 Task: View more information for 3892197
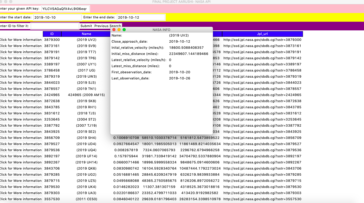(x=21, y=156)
